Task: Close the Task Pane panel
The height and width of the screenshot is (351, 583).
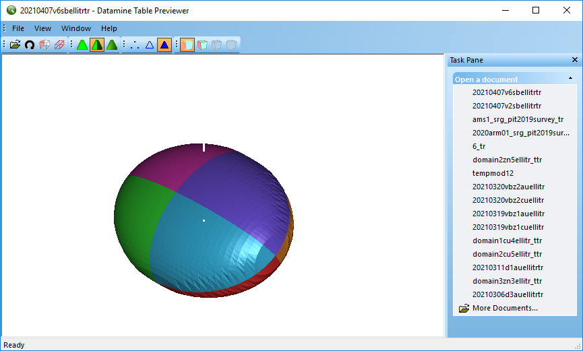Action: click(575, 60)
